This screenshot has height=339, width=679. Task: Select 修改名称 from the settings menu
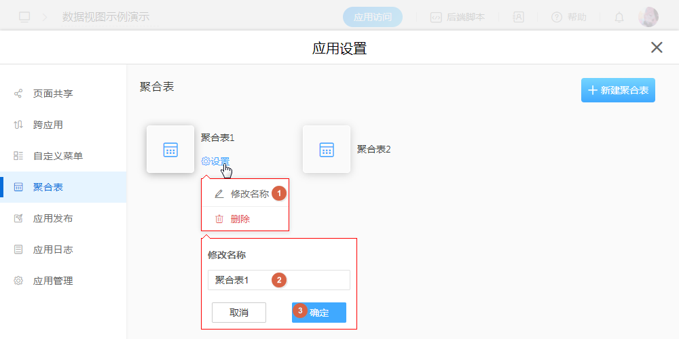coord(249,193)
